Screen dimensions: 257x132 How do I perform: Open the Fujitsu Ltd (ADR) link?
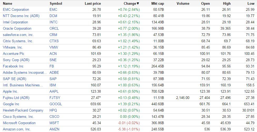pos(16,98)
